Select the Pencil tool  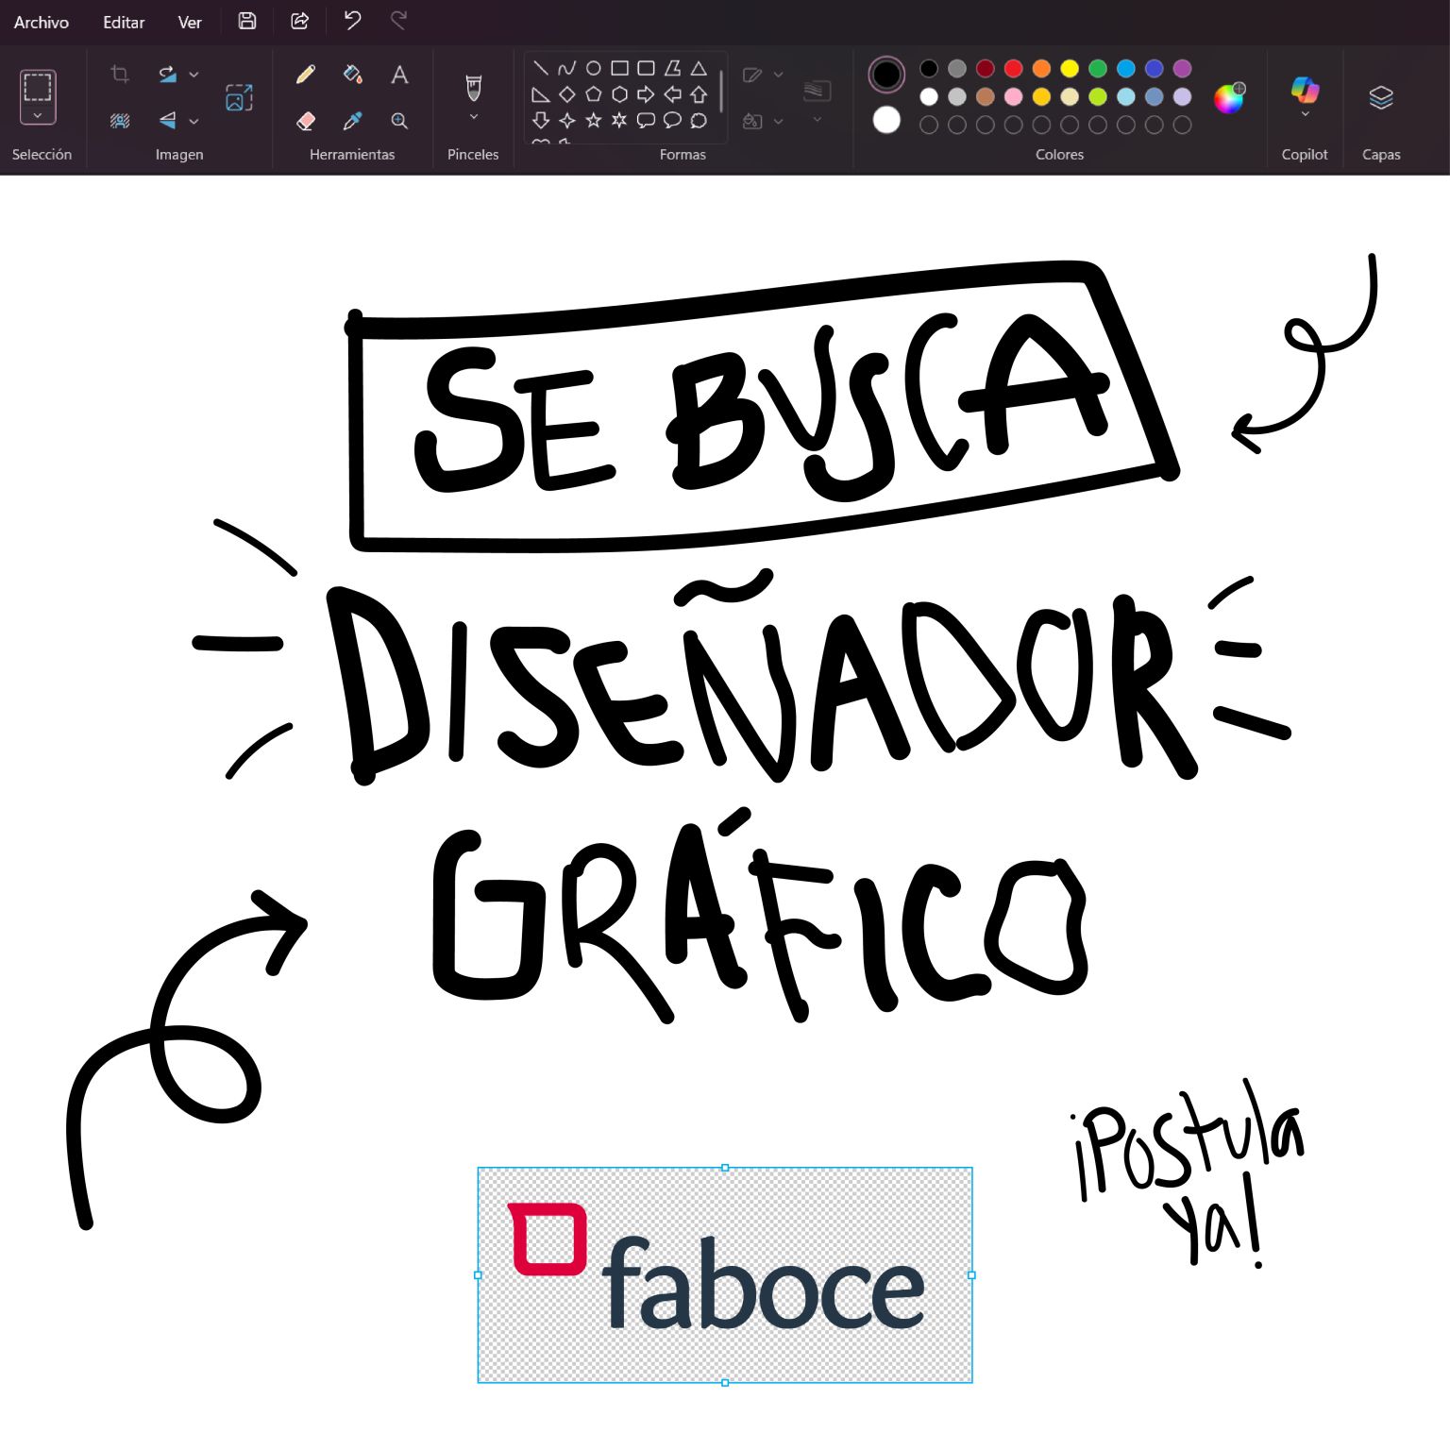coord(306,74)
